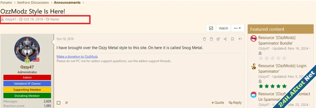The image size is (316, 108).
Task: Click the Watch thread button
Action: 223,28
